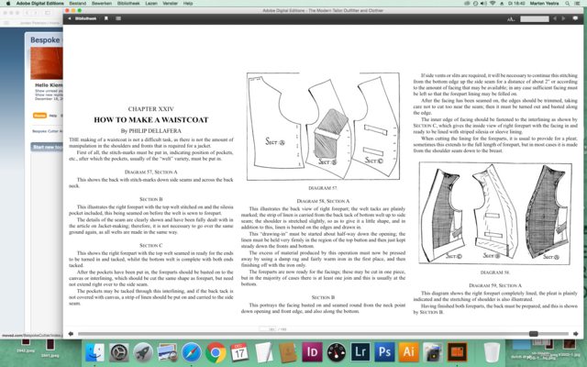Open the Lezen menu

click(151, 4)
